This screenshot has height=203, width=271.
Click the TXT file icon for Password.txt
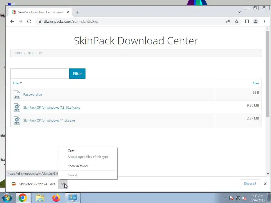[17, 95]
